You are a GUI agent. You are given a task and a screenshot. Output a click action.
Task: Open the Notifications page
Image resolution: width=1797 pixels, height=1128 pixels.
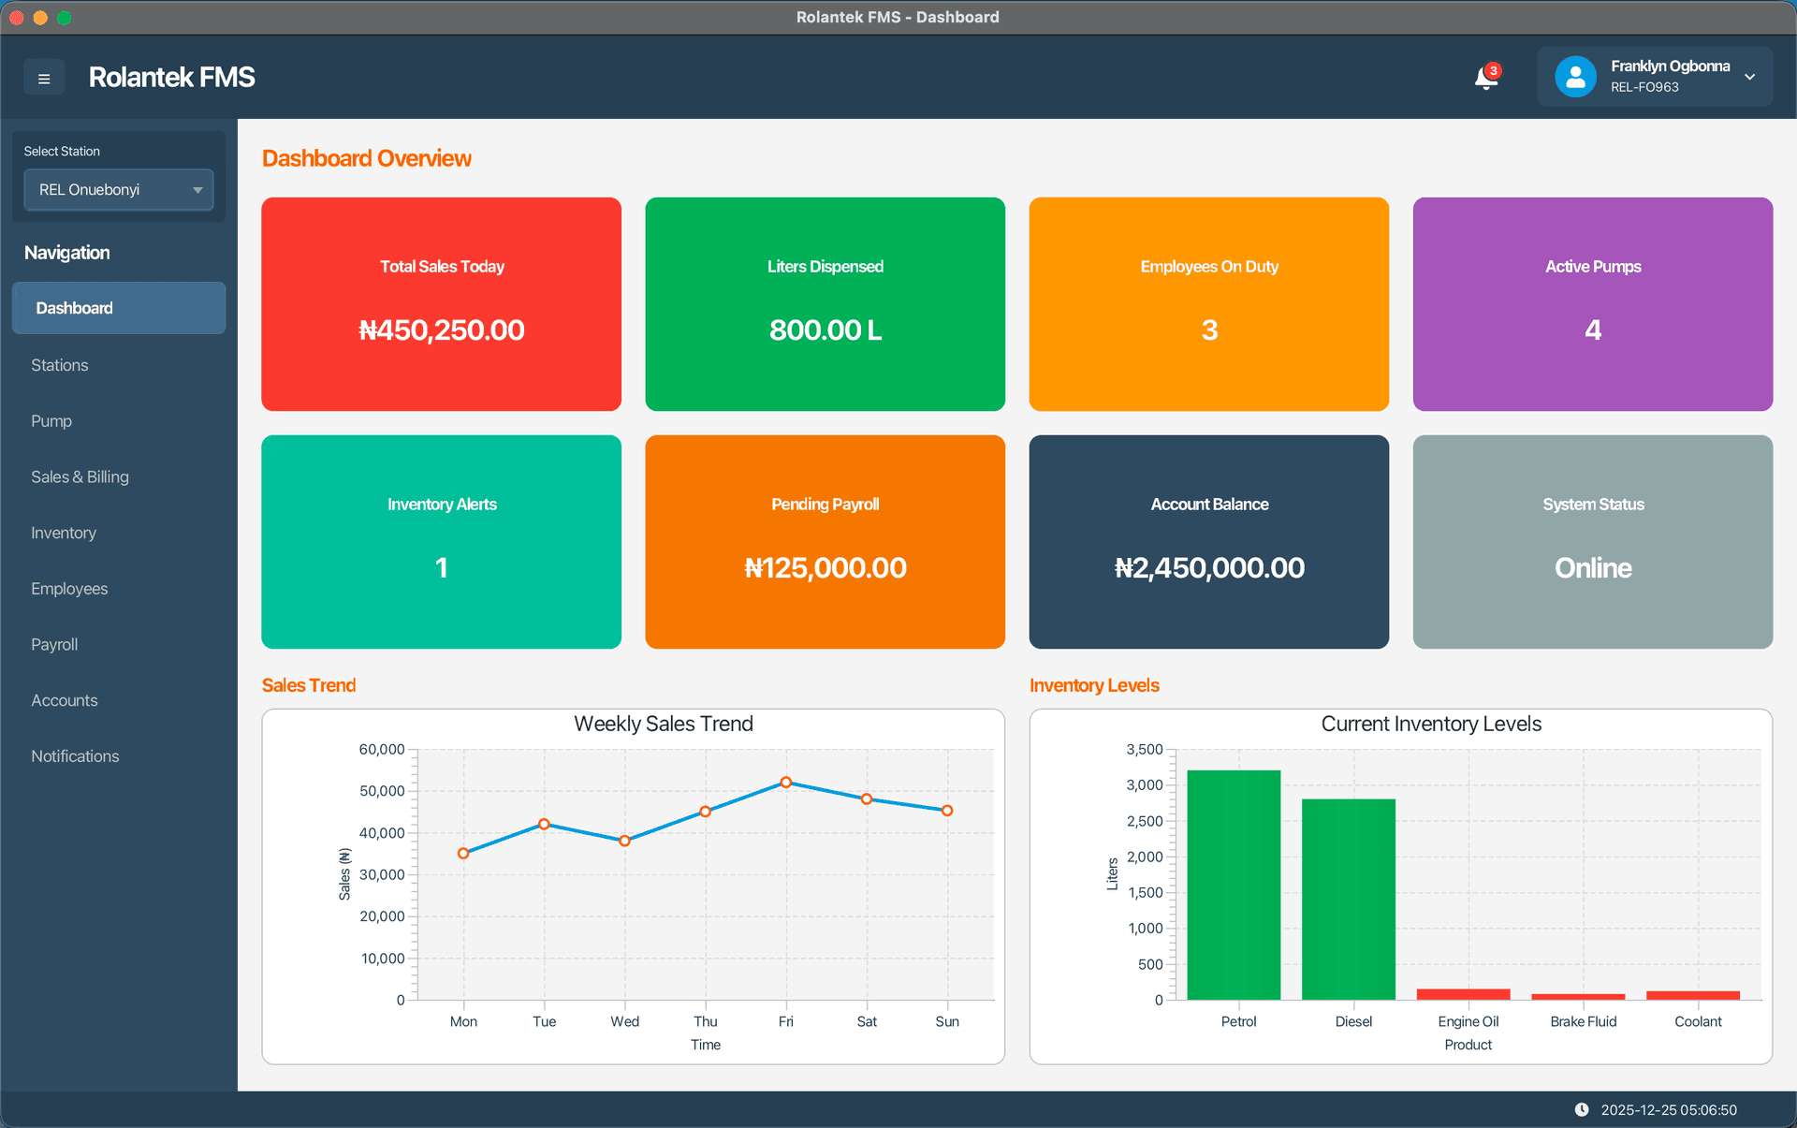click(75, 755)
